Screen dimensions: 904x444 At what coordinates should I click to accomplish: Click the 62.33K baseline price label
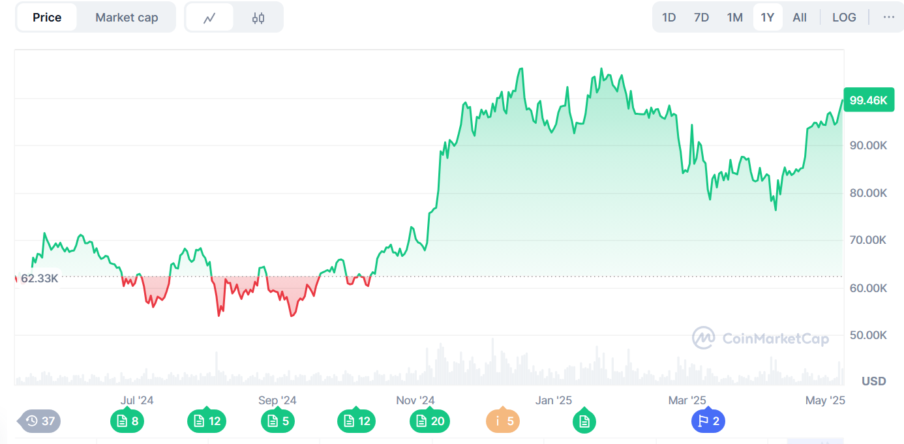coord(39,278)
